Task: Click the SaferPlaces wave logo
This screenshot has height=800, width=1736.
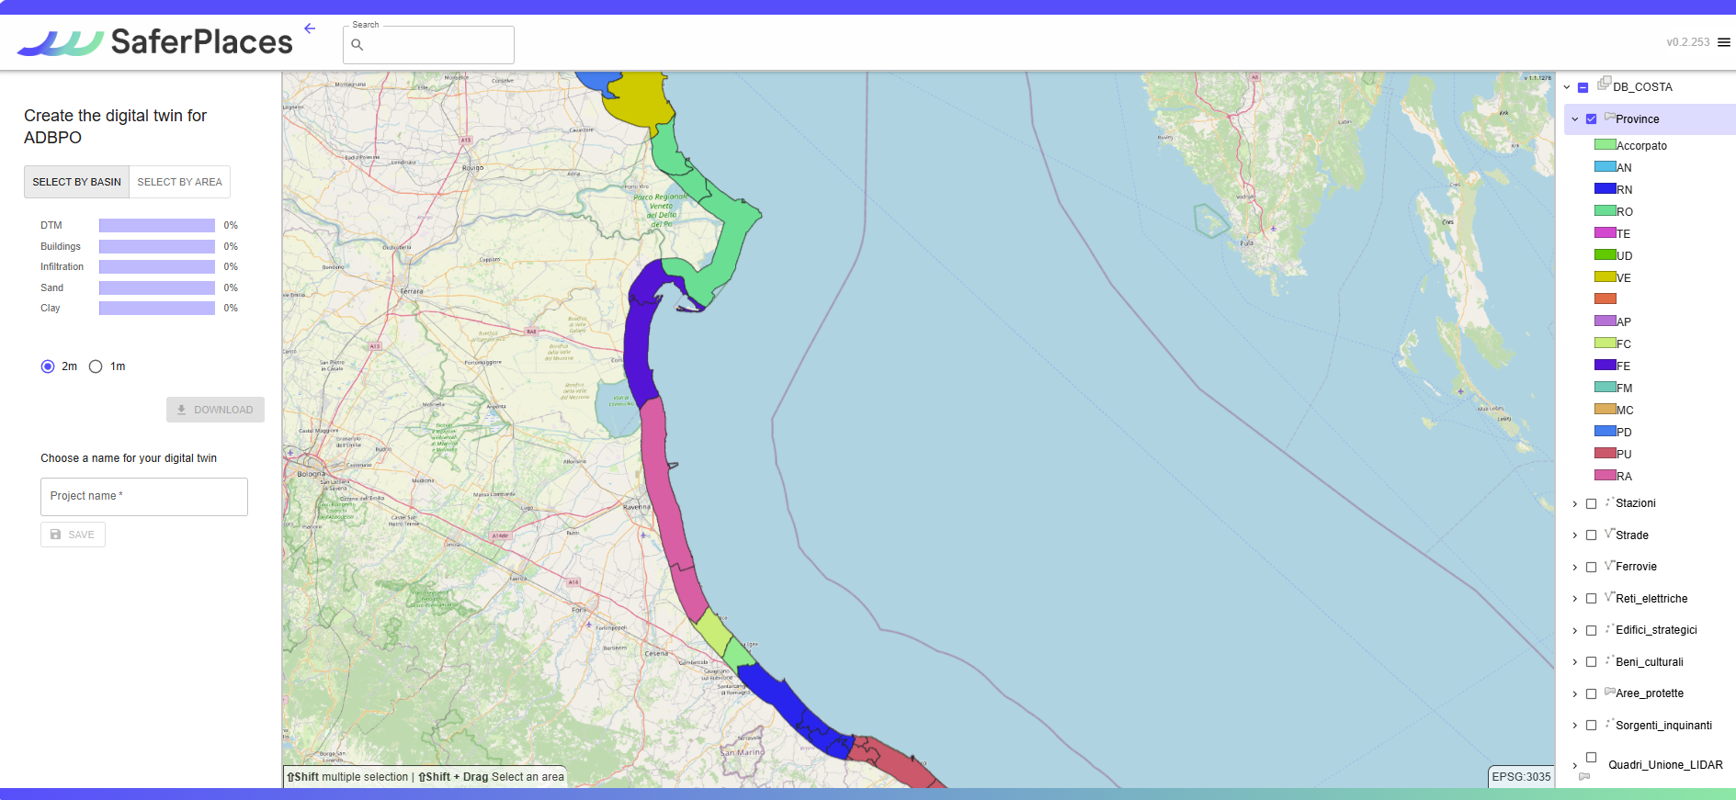Action: 61,42
